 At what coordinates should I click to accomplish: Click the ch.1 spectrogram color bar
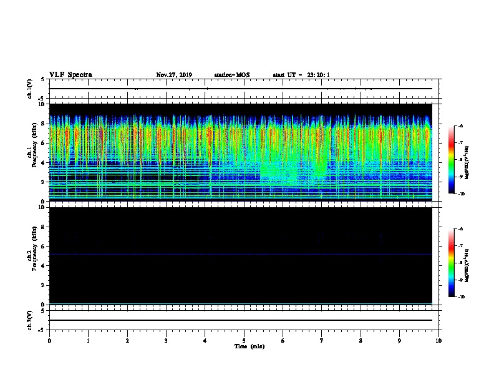(452, 160)
